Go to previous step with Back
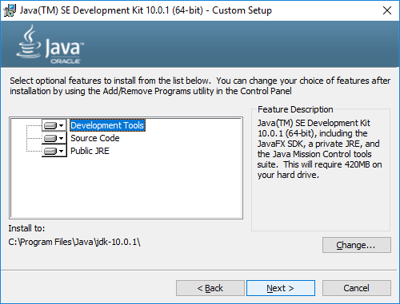This screenshot has width=400, height=304. coord(210,288)
